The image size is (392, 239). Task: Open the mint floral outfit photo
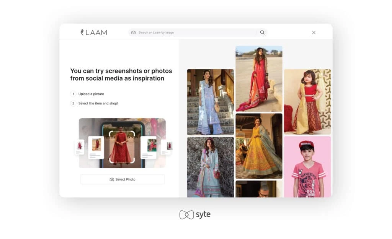coord(210,167)
